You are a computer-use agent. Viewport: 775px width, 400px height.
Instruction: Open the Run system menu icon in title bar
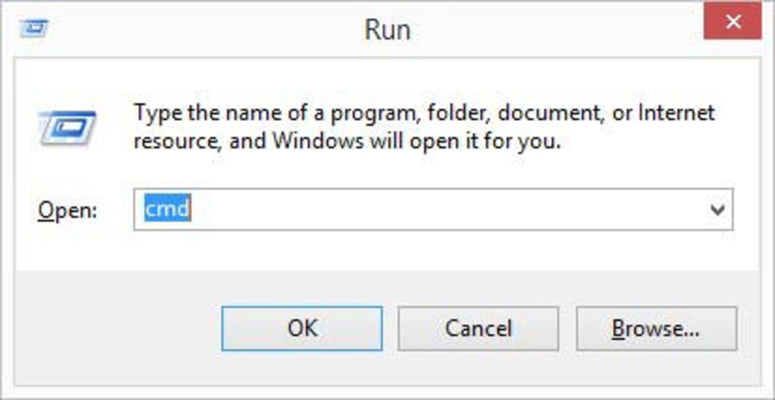coord(34,28)
